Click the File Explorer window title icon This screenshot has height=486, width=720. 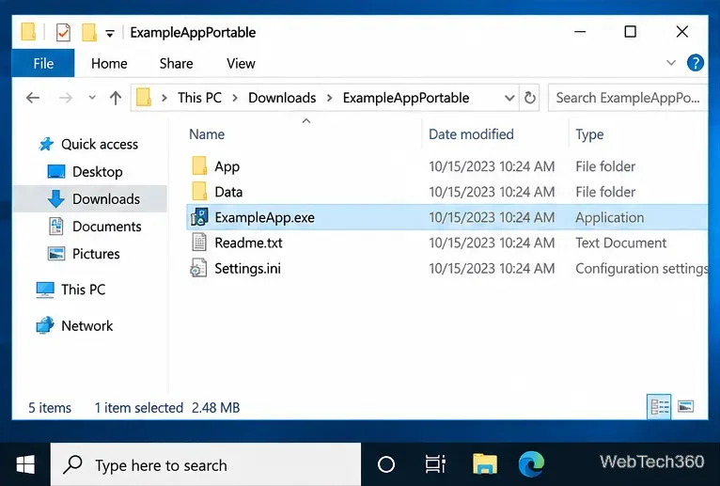(x=28, y=32)
